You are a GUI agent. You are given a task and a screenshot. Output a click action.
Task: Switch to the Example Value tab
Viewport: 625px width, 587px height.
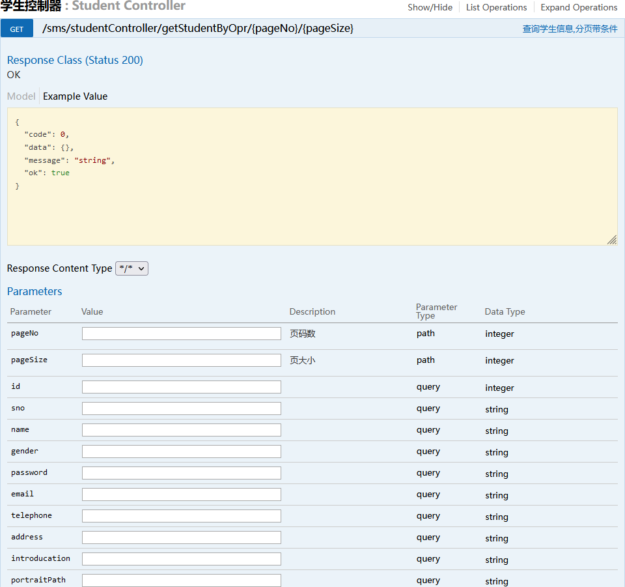76,96
